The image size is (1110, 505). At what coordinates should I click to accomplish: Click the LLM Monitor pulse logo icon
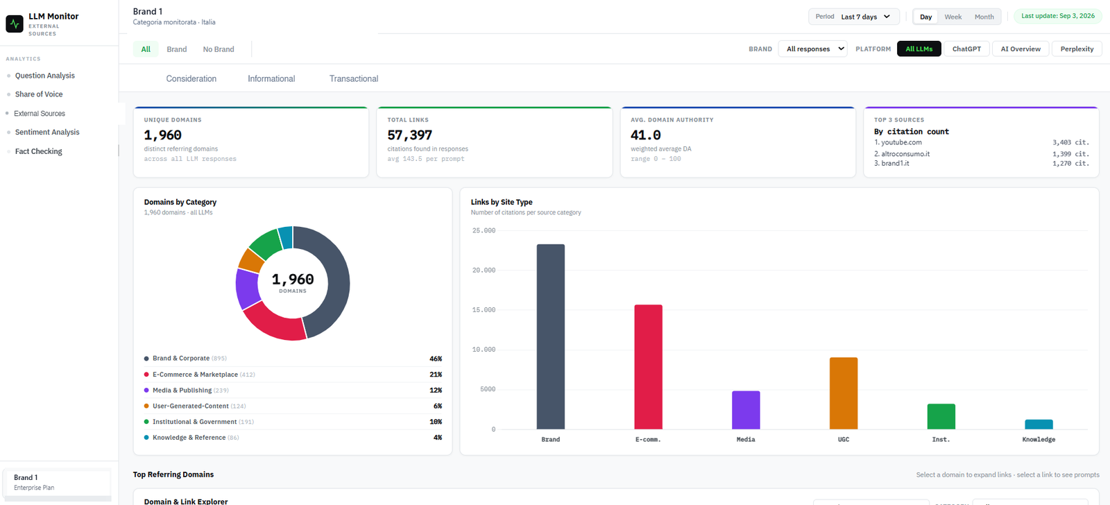click(15, 24)
